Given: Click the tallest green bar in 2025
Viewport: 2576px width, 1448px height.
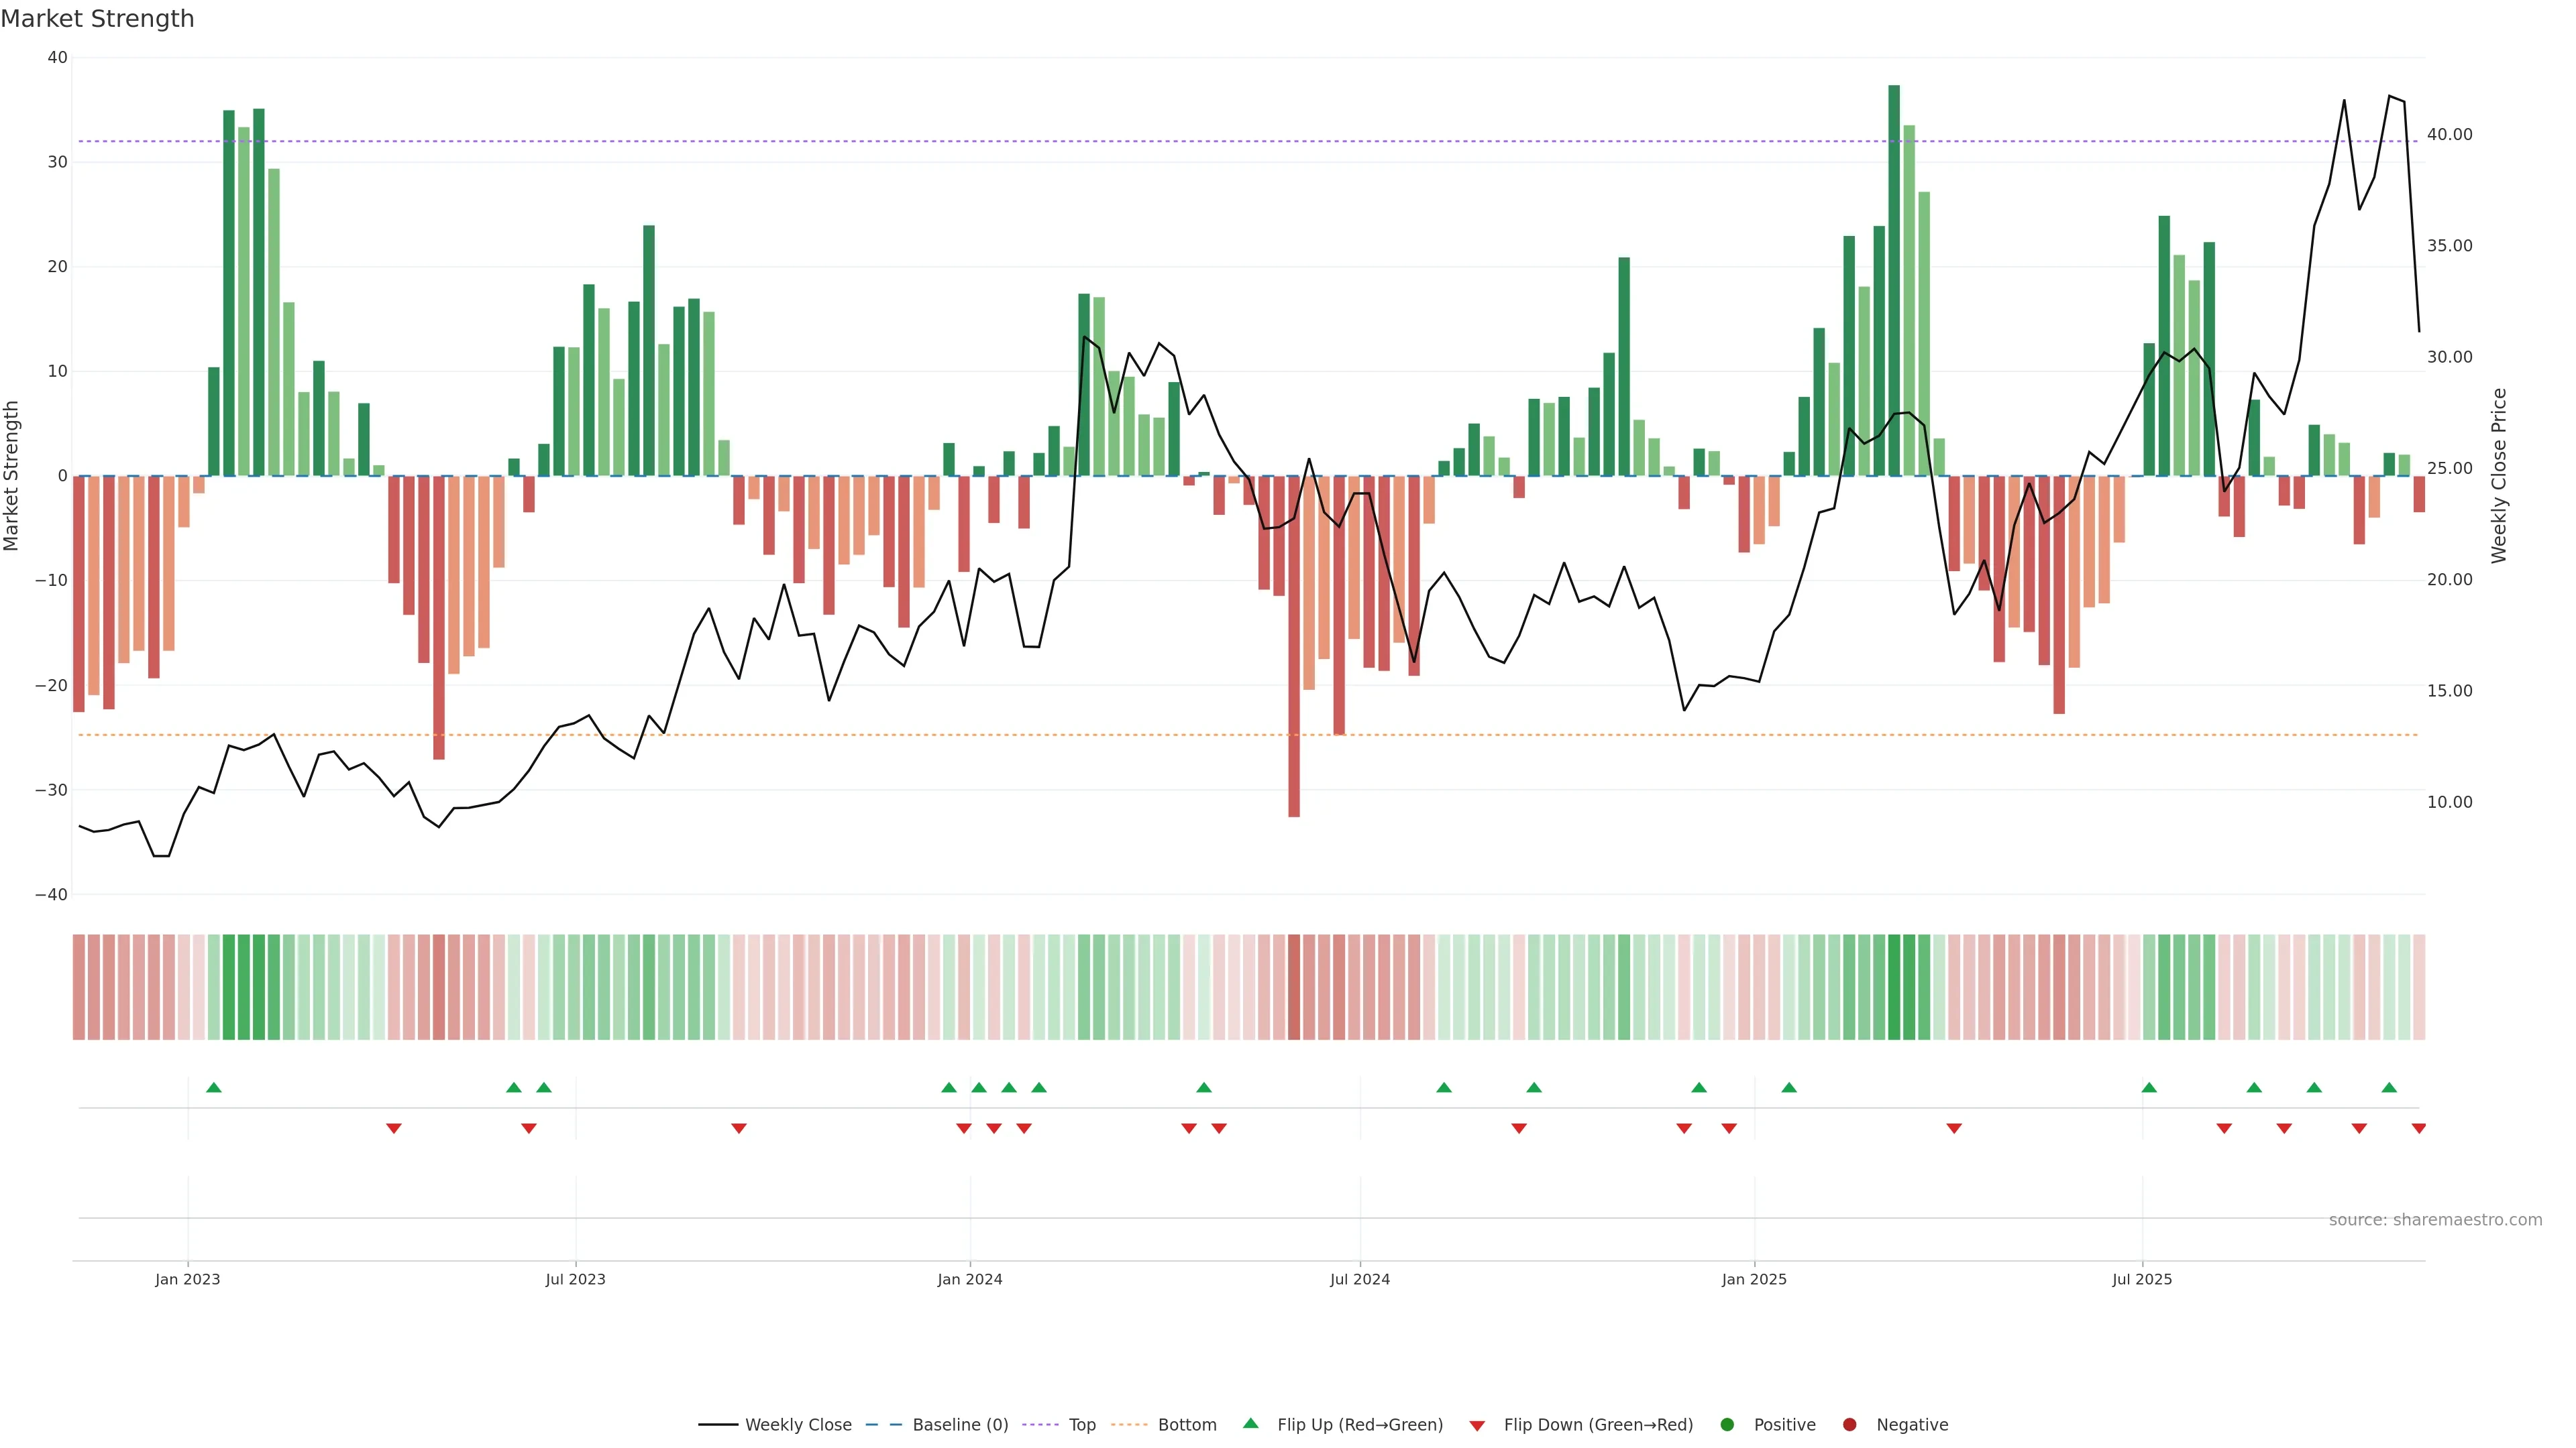Looking at the screenshot, I should (1894, 280).
